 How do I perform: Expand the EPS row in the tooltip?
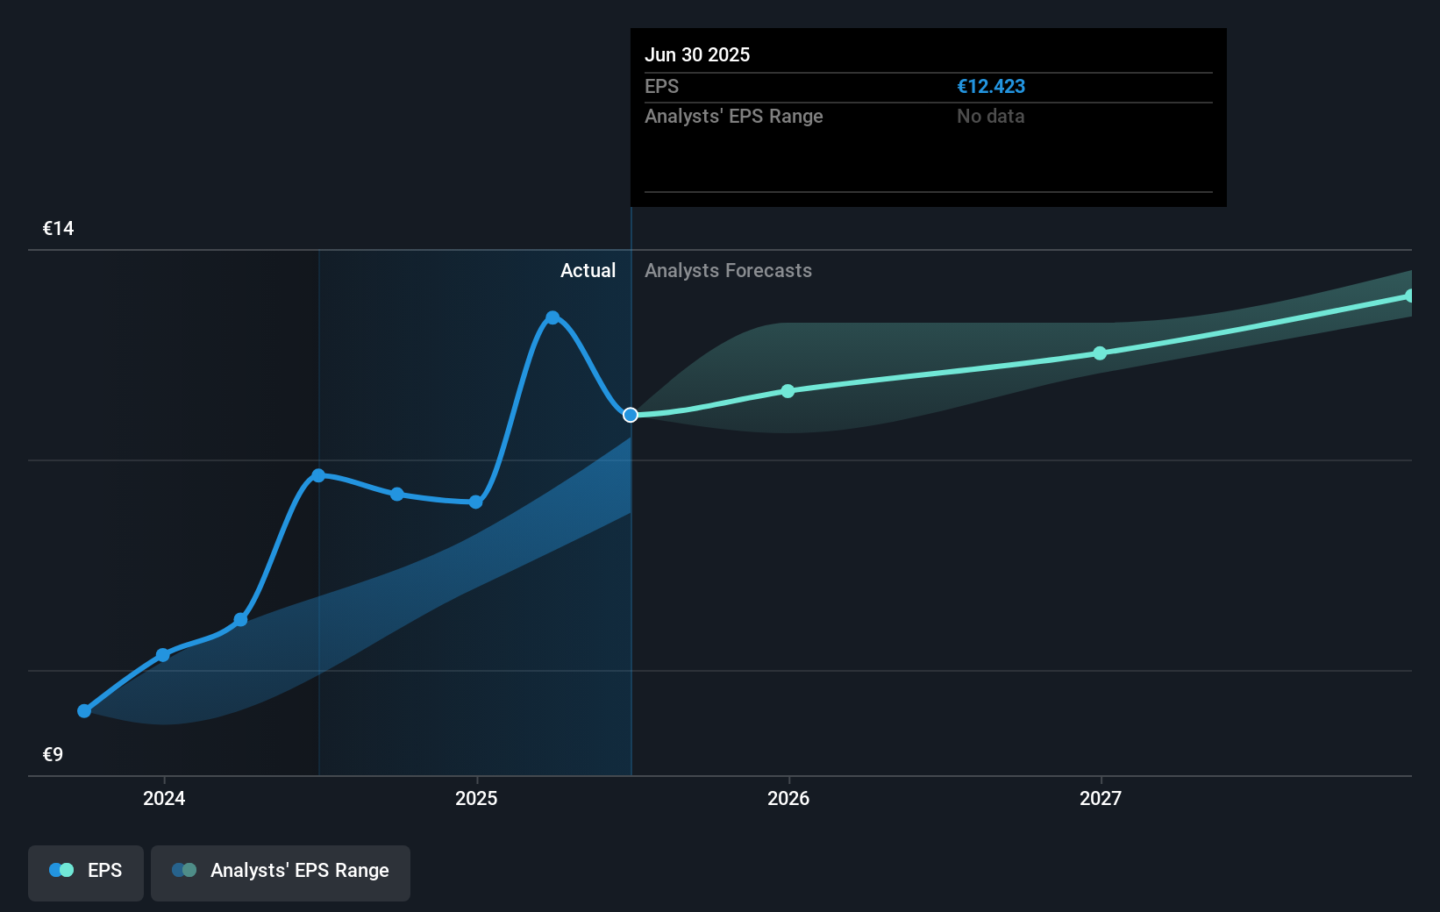click(663, 87)
